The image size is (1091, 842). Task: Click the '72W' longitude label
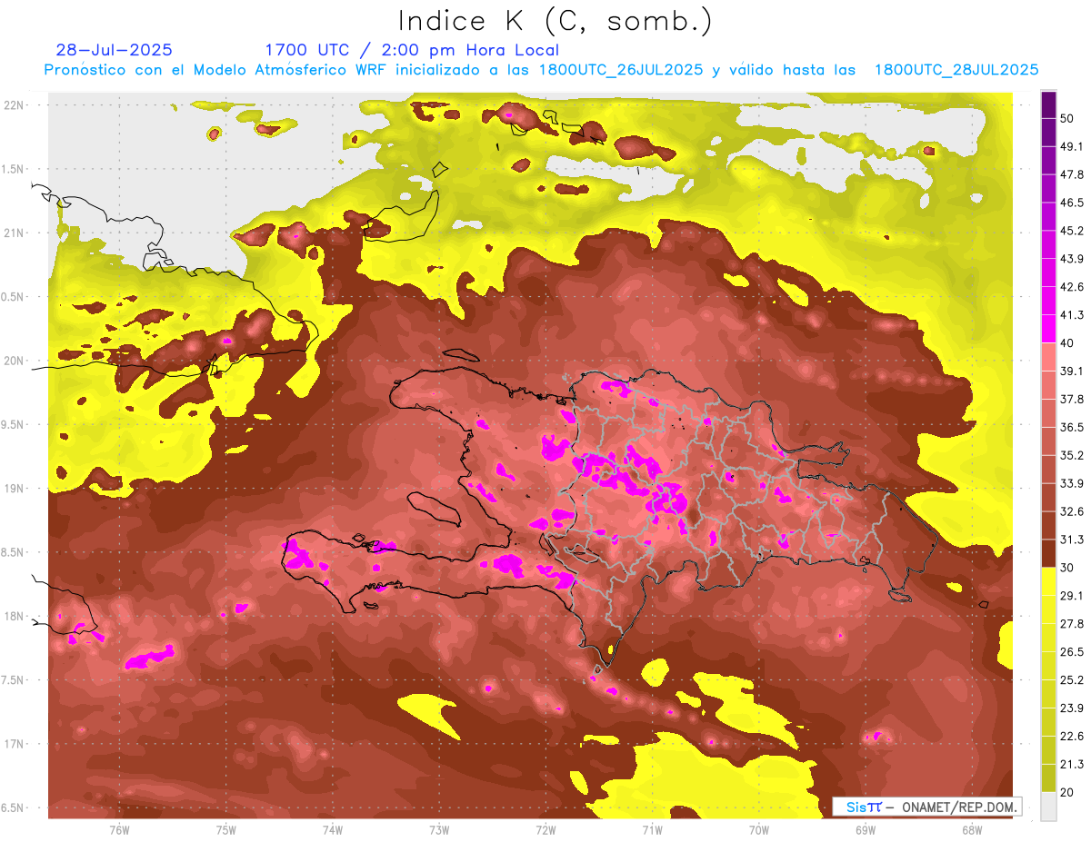(x=545, y=830)
